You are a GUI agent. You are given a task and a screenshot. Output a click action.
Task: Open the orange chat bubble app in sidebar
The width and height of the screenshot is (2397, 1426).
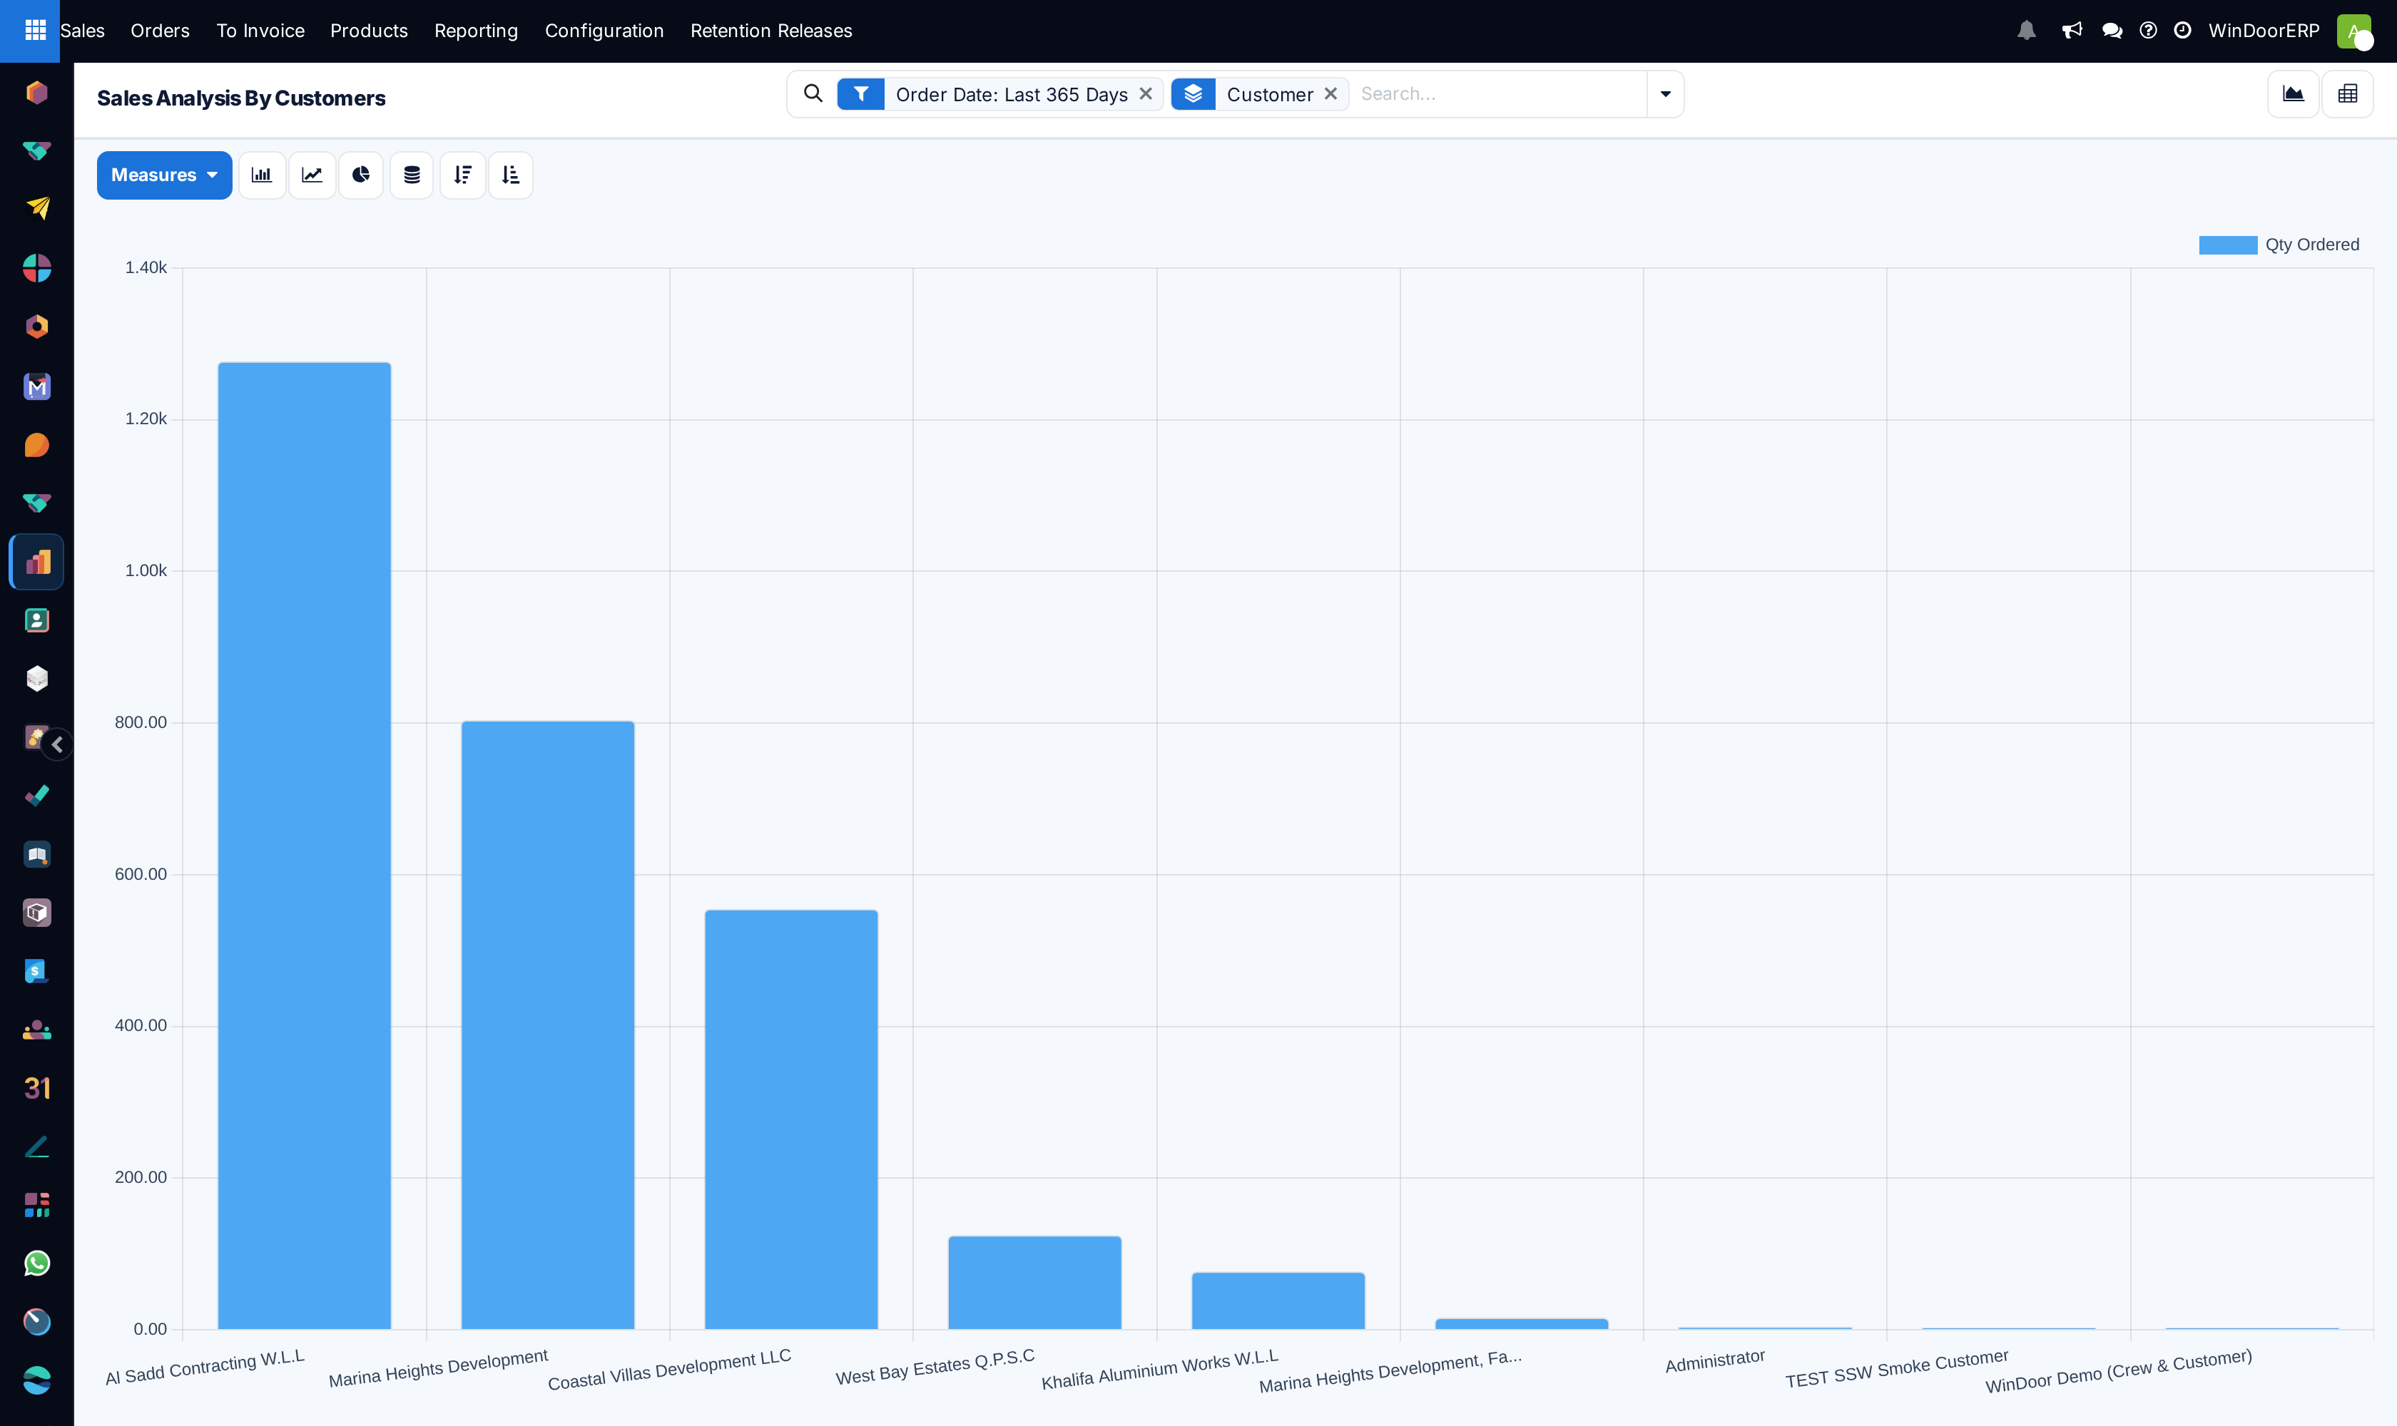point(36,445)
